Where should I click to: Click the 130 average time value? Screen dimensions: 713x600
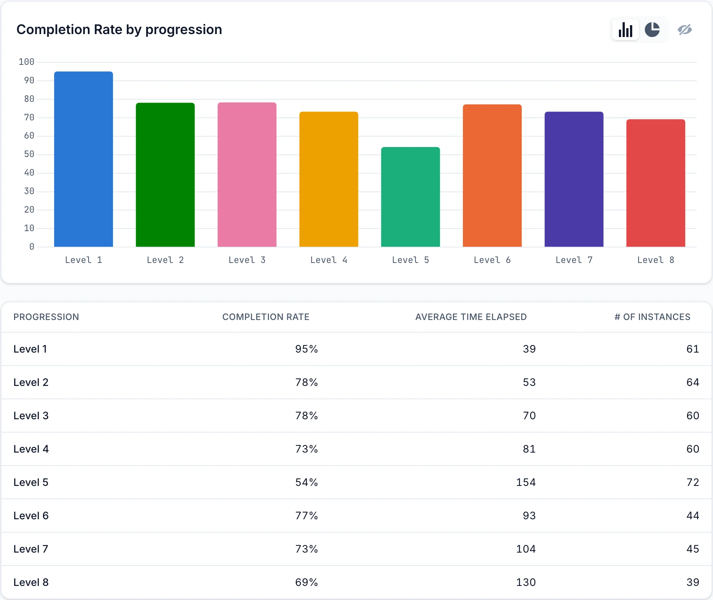point(526,582)
